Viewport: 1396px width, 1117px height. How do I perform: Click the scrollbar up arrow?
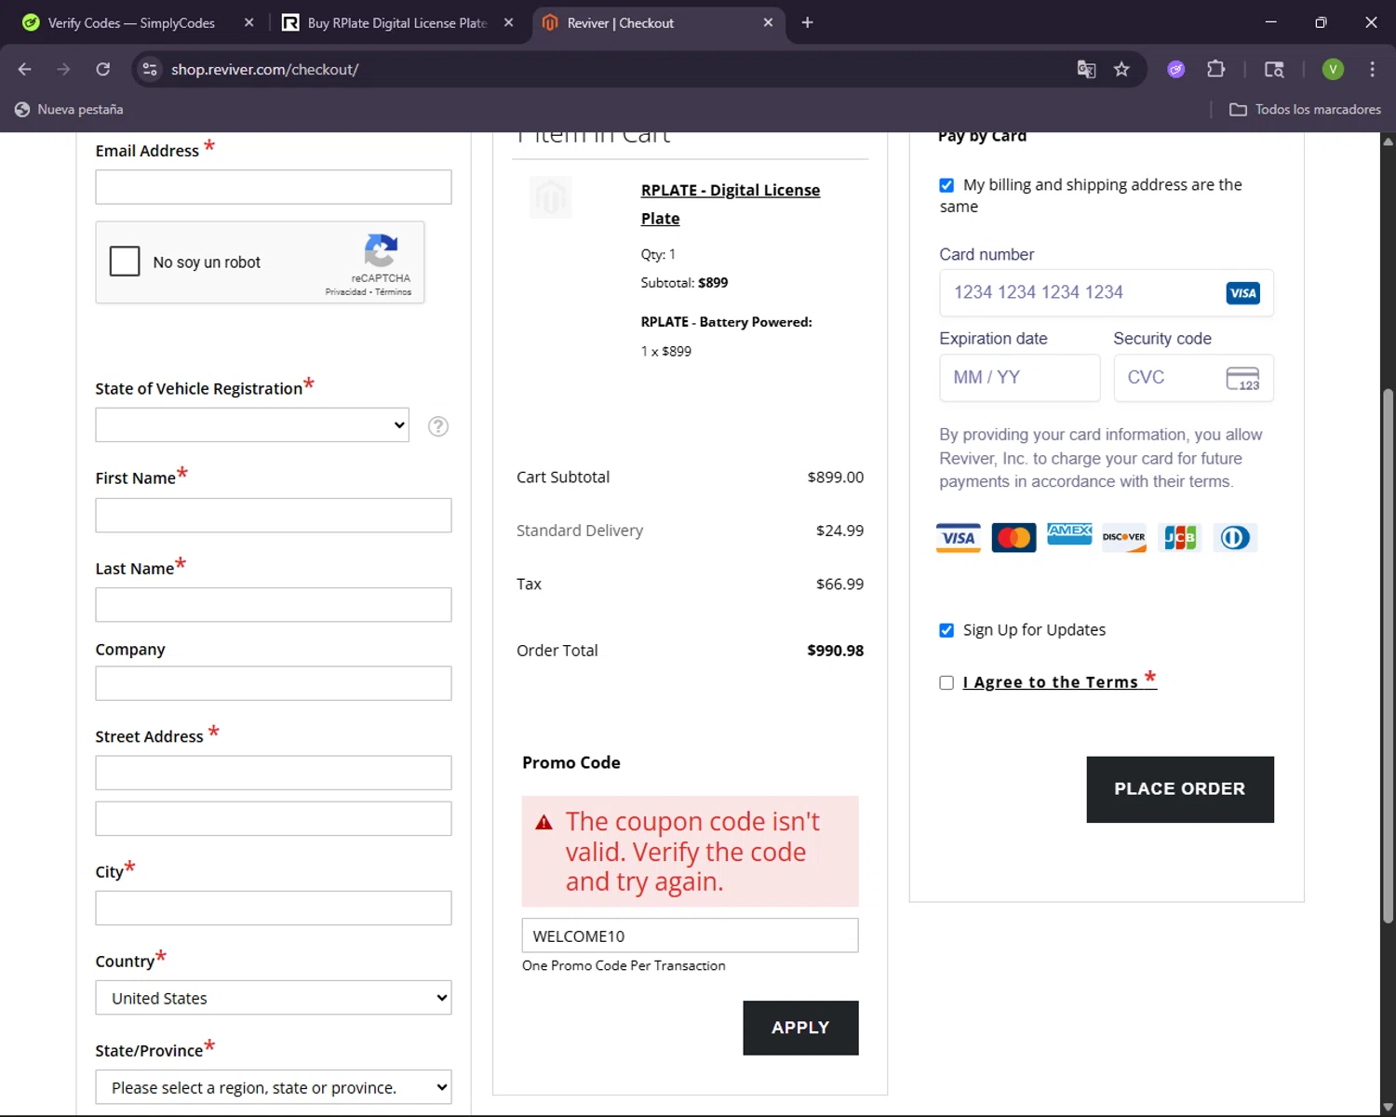coord(1388,141)
